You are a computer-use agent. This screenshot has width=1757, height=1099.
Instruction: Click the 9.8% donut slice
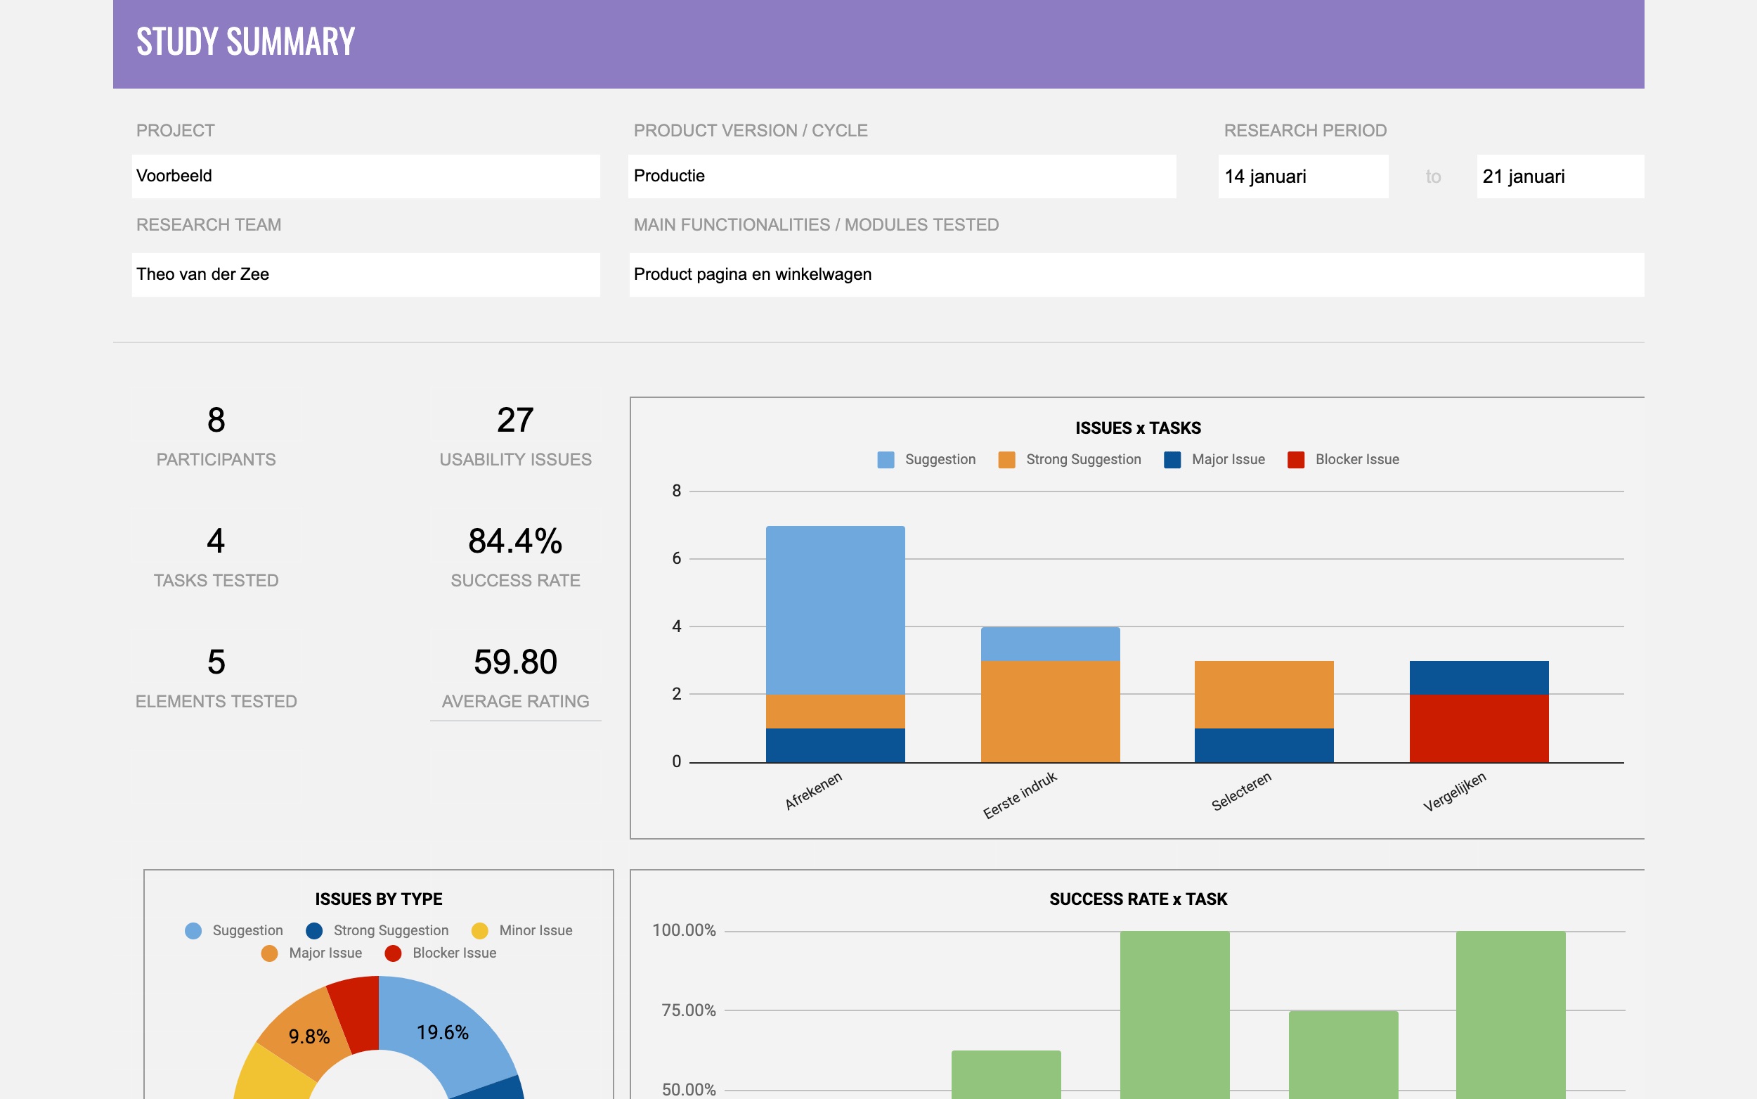tap(309, 1036)
